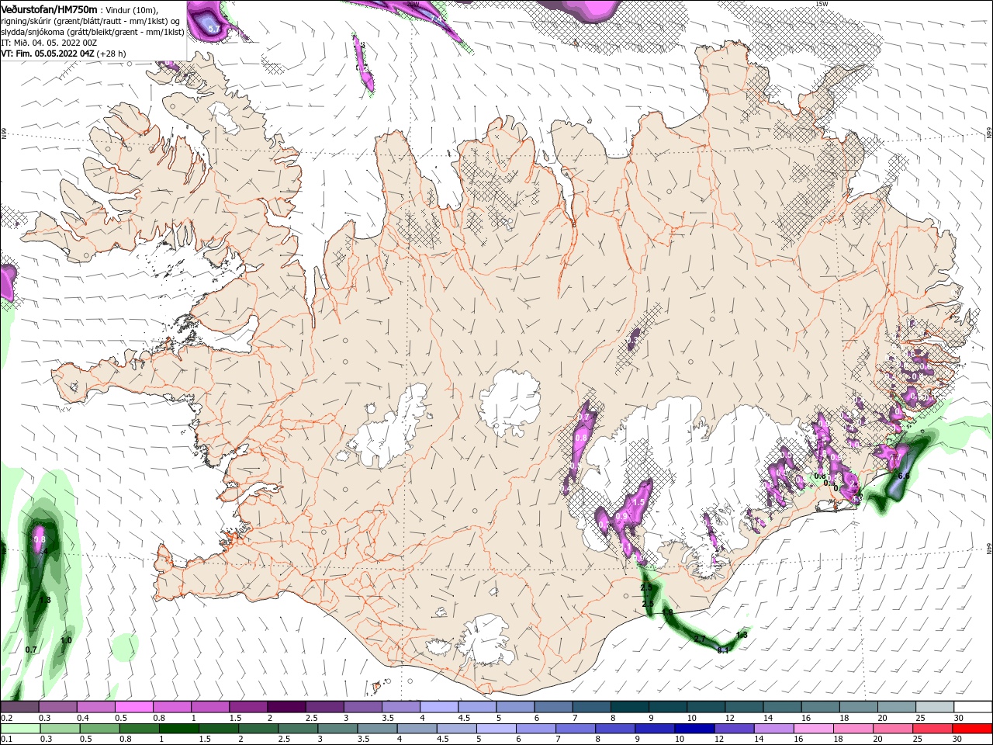This screenshot has height=745, width=993.
Task: Pick the white swatch after 30 in upper scale
Action: (x=973, y=707)
